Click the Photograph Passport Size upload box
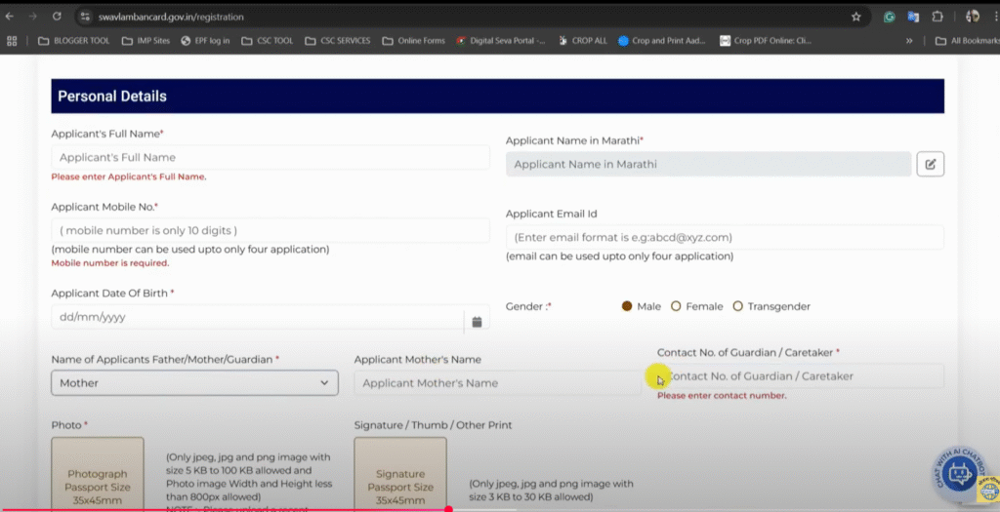 pos(97,474)
